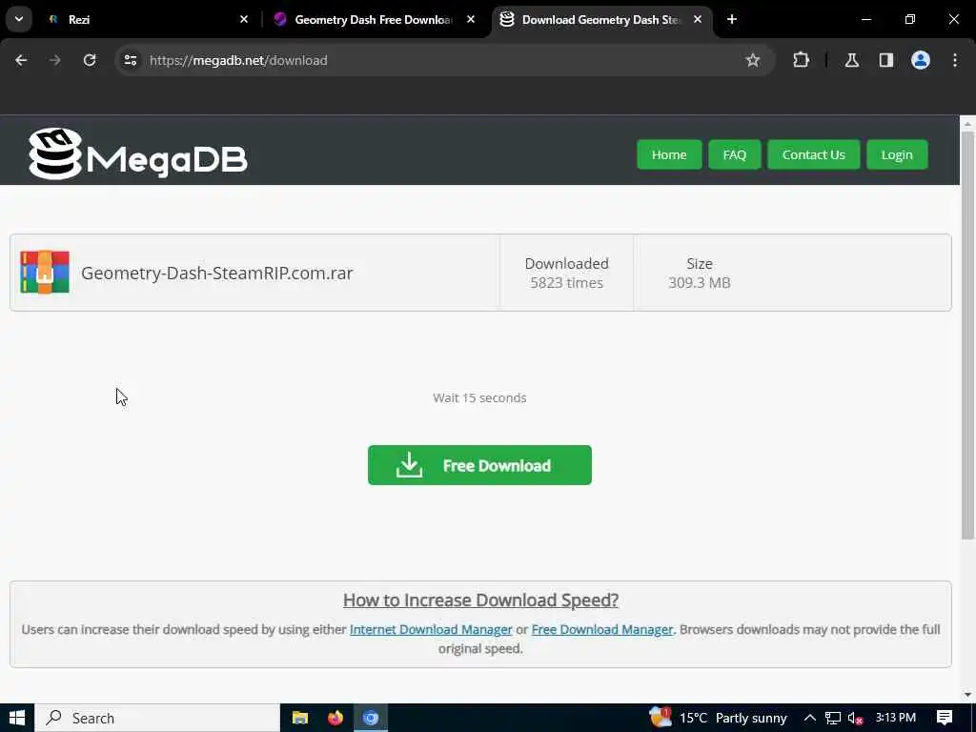
Task: Select the Download Geometry Dash Steam tab
Action: (602, 19)
